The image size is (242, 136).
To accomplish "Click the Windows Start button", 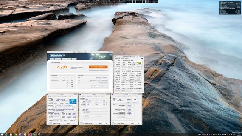I will [x=2, y=134].
